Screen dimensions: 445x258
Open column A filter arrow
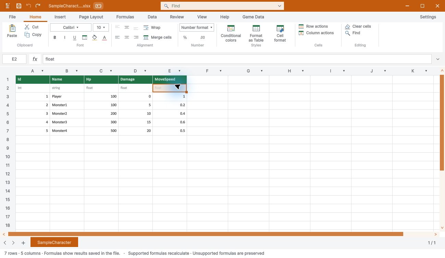[x=42, y=71]
